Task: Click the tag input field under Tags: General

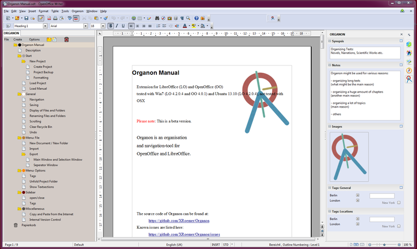Action: [382, 195]
